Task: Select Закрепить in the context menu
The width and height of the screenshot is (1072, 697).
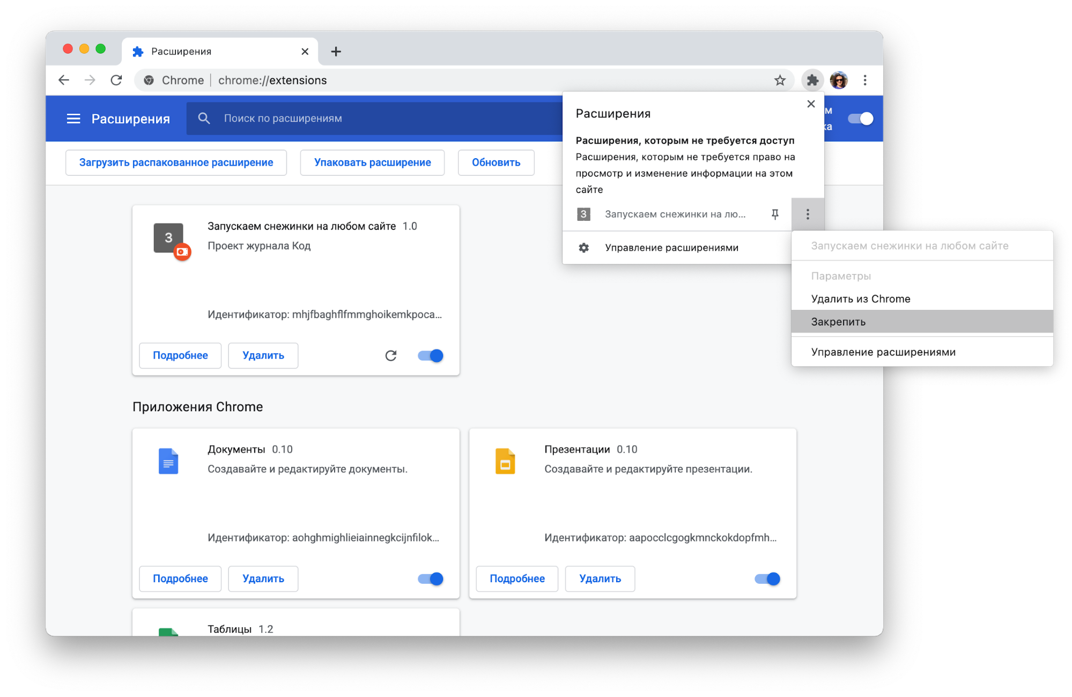Action: point(838,322)
